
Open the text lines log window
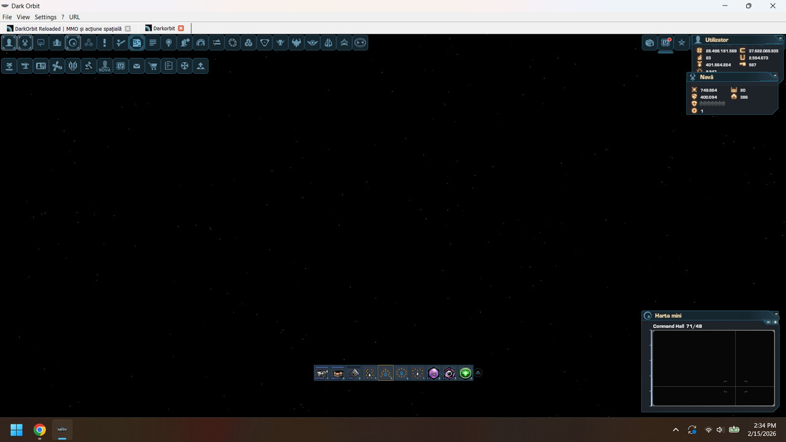pyautogui.click(x=153, y=42)
